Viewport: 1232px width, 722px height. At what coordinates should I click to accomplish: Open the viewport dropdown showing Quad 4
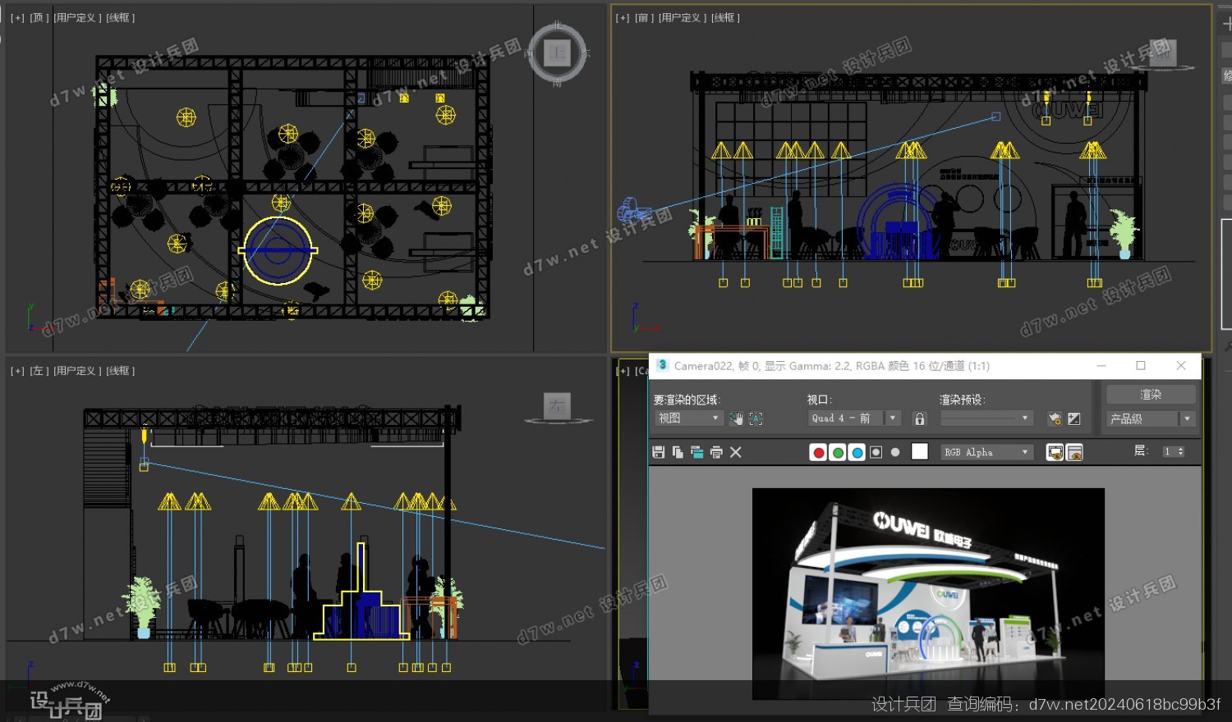click(x=854, y=418)
